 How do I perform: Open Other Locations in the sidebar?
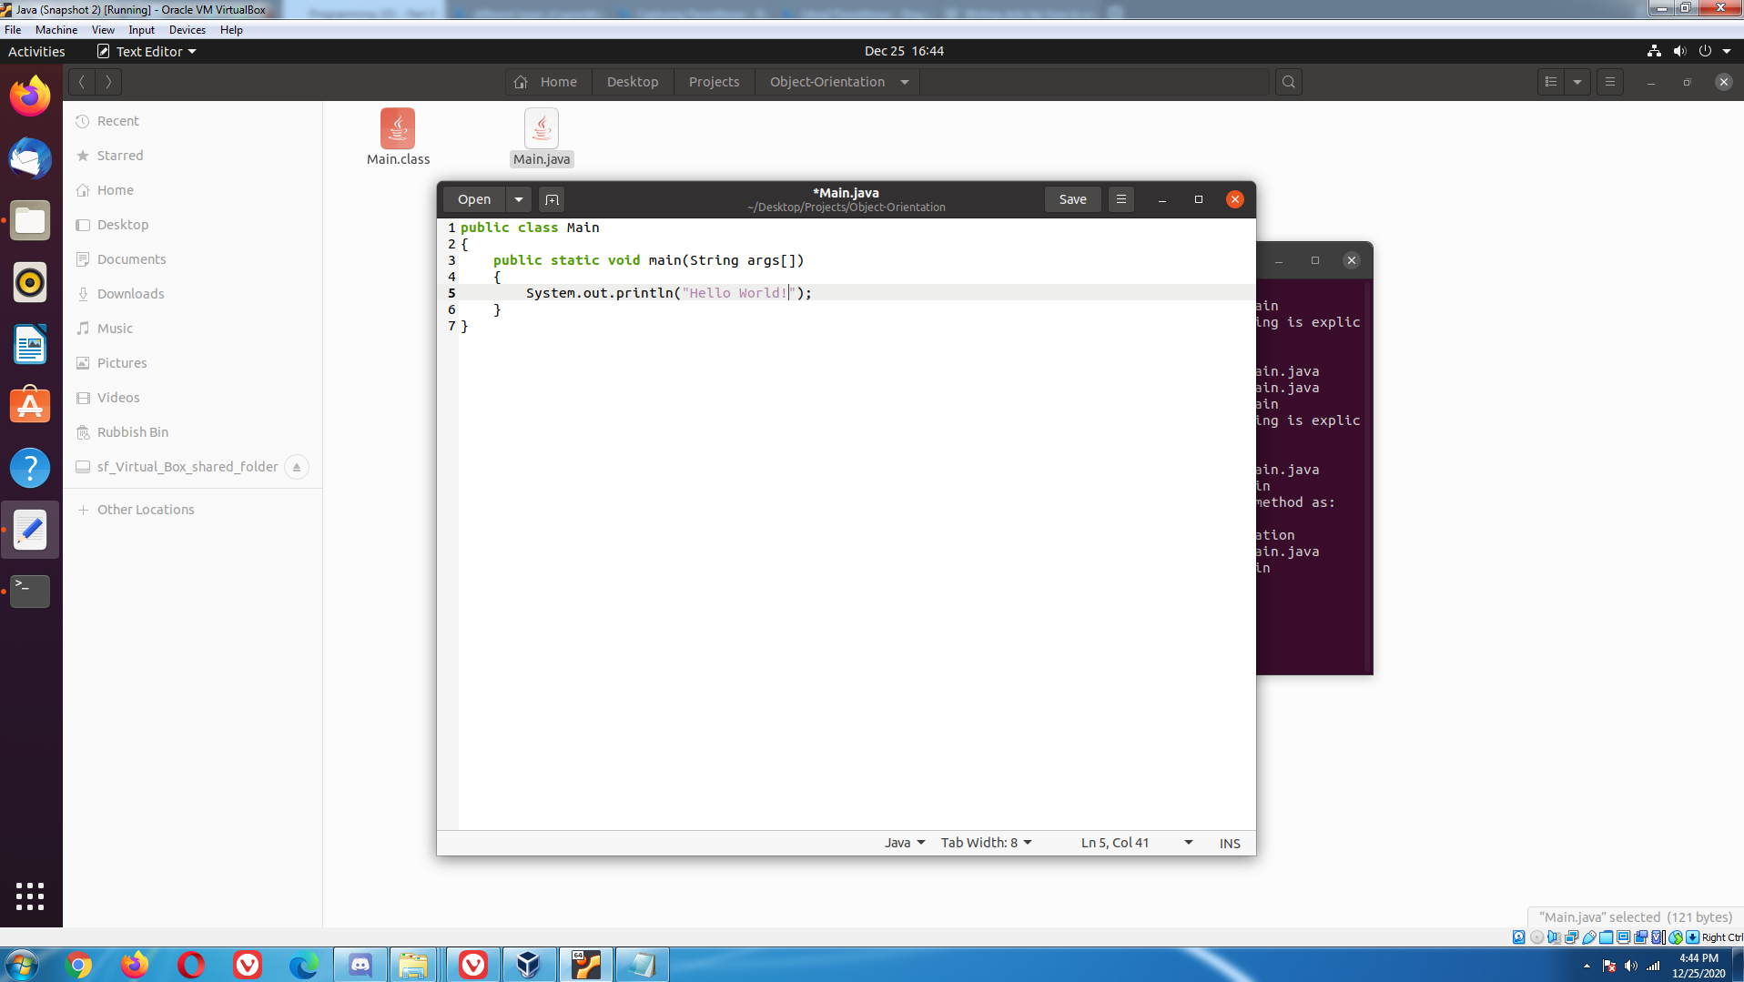(x=192, y=510)
